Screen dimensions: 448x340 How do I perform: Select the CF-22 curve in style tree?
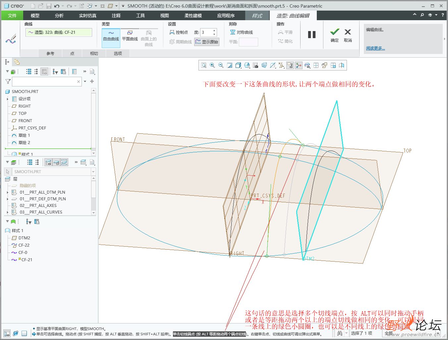coord(24,245)
